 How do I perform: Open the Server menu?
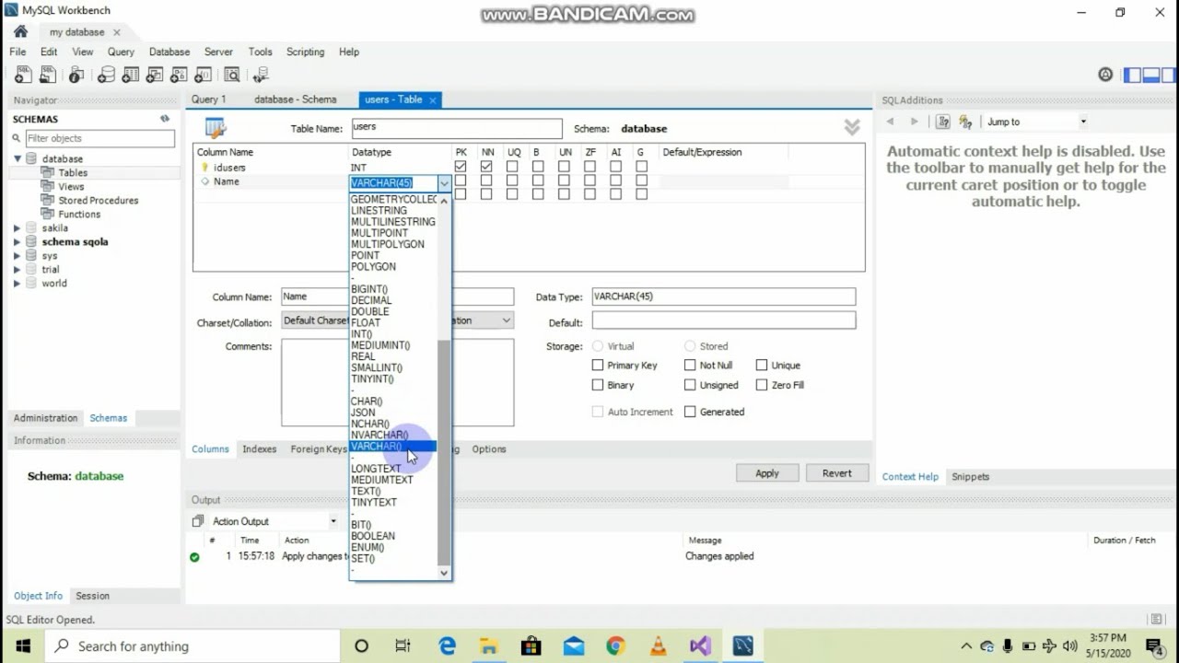pyautogui.click(x=218, y=52)
